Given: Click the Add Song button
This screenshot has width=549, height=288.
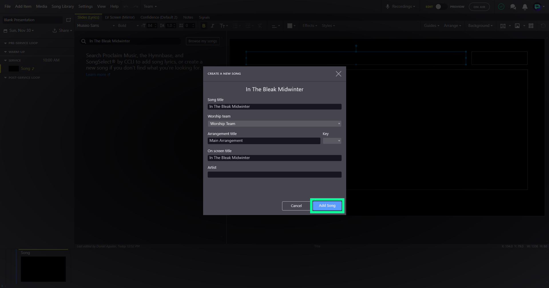Looking at the screenshot, I should point(327,206).
